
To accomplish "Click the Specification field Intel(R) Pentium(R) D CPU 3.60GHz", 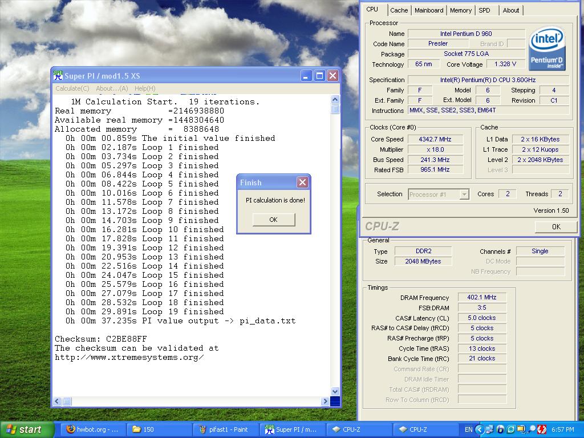I will coord(488,80).
